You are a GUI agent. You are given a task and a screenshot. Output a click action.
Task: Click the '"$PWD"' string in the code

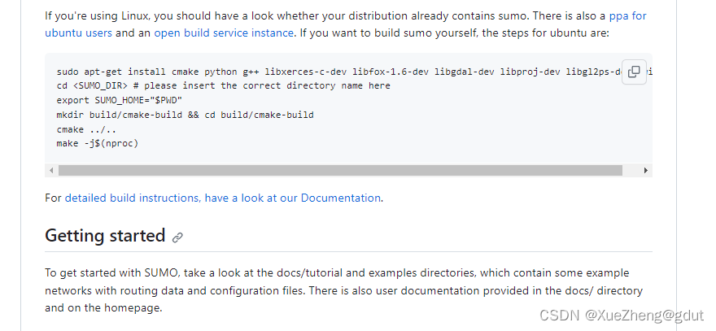click(168, 100)
